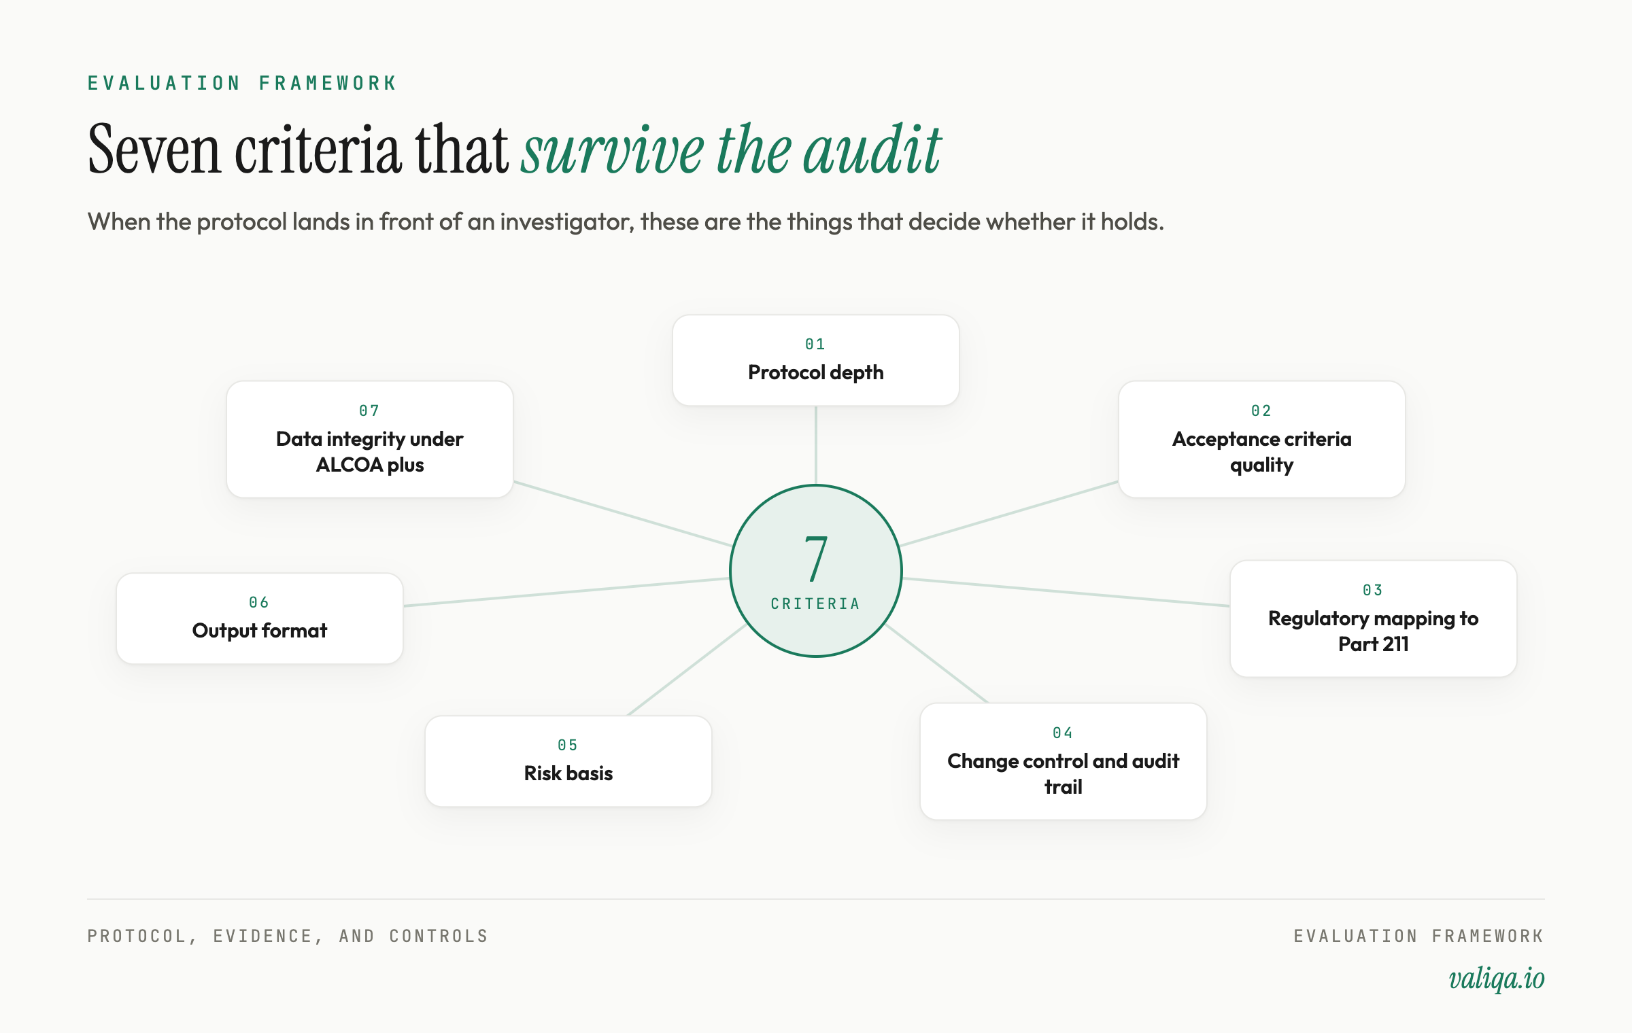Select the Acceptance criteria quality card
The image size is (1632, 1033).
(1261, 439)
